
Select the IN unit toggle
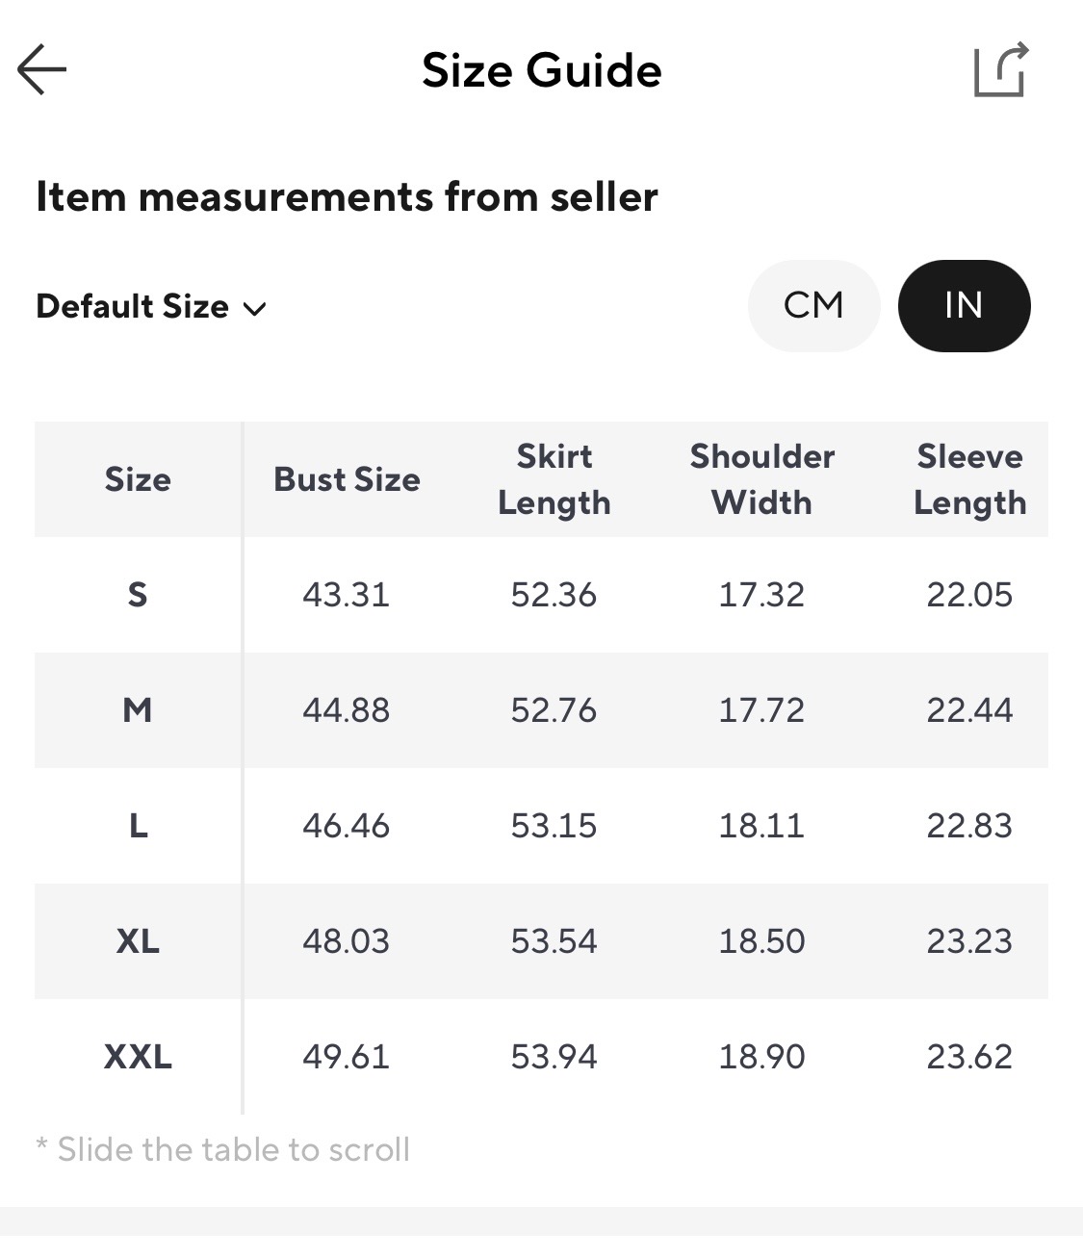[964, 306]
